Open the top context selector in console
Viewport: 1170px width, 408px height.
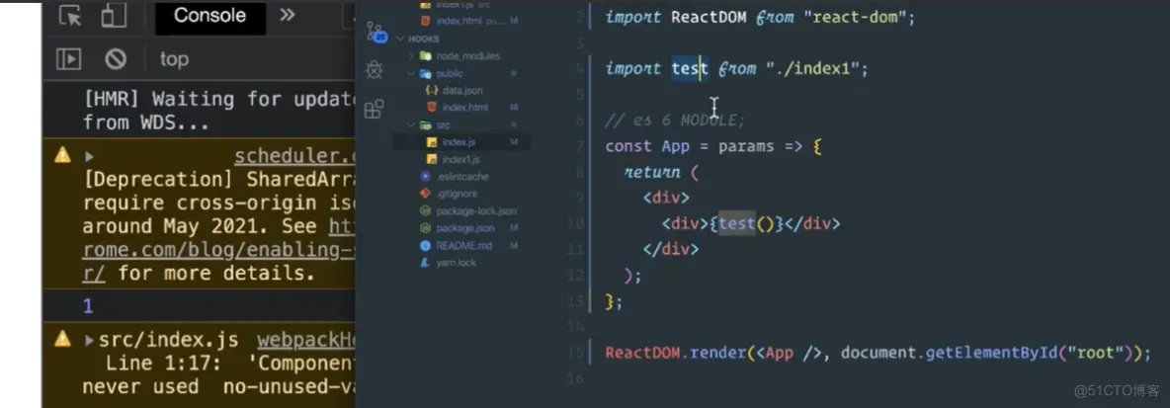(x=173, y=59)
